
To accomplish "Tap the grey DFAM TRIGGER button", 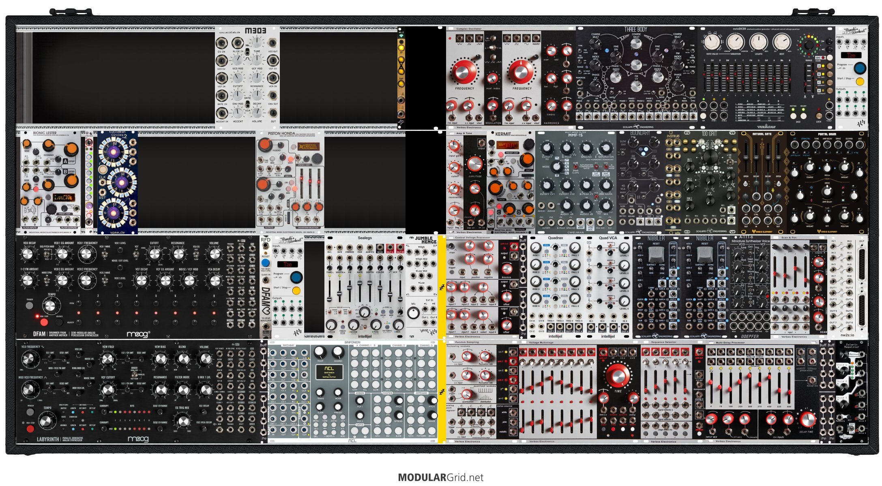I will pyautogui.click(x=30, y=306).
